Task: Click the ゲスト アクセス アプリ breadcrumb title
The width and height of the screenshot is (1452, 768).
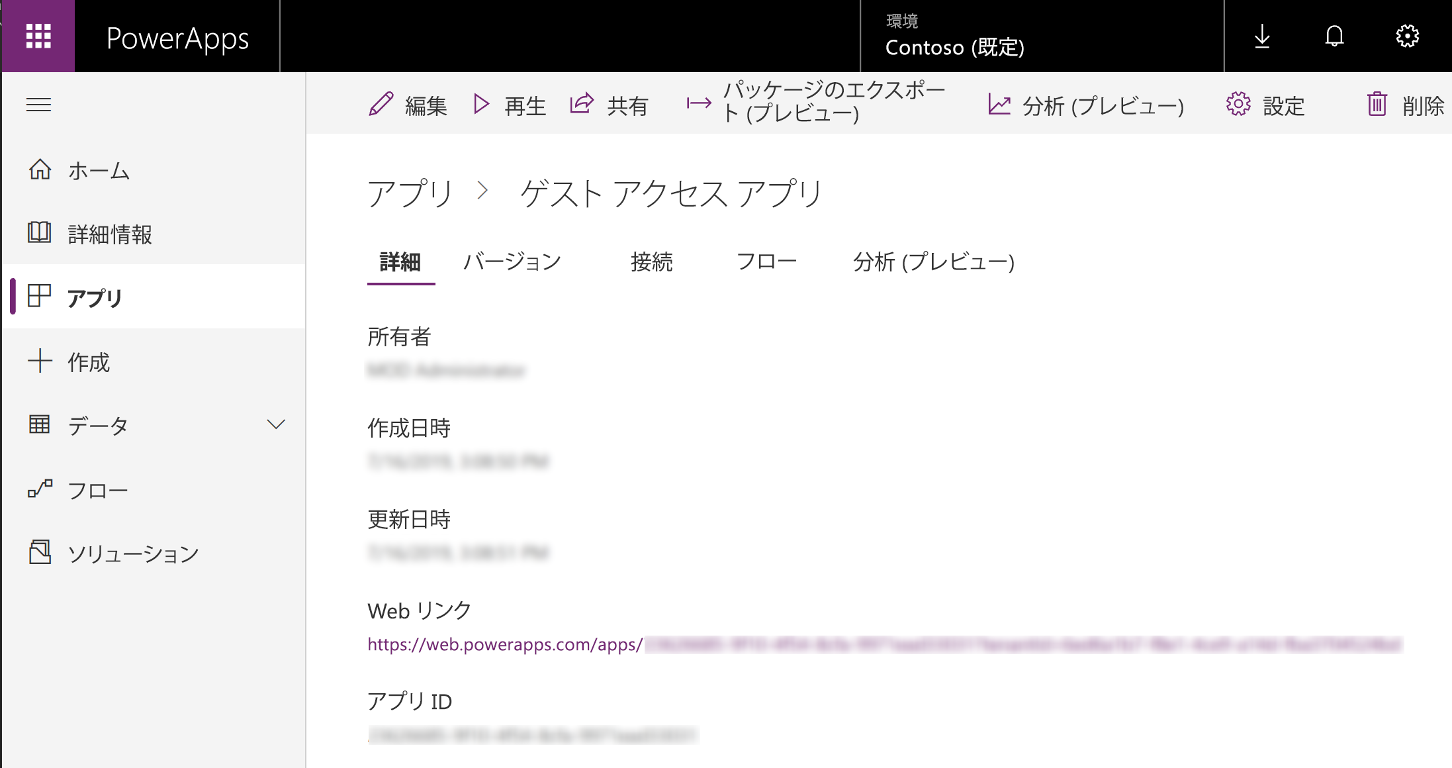Action: [671, 193]
